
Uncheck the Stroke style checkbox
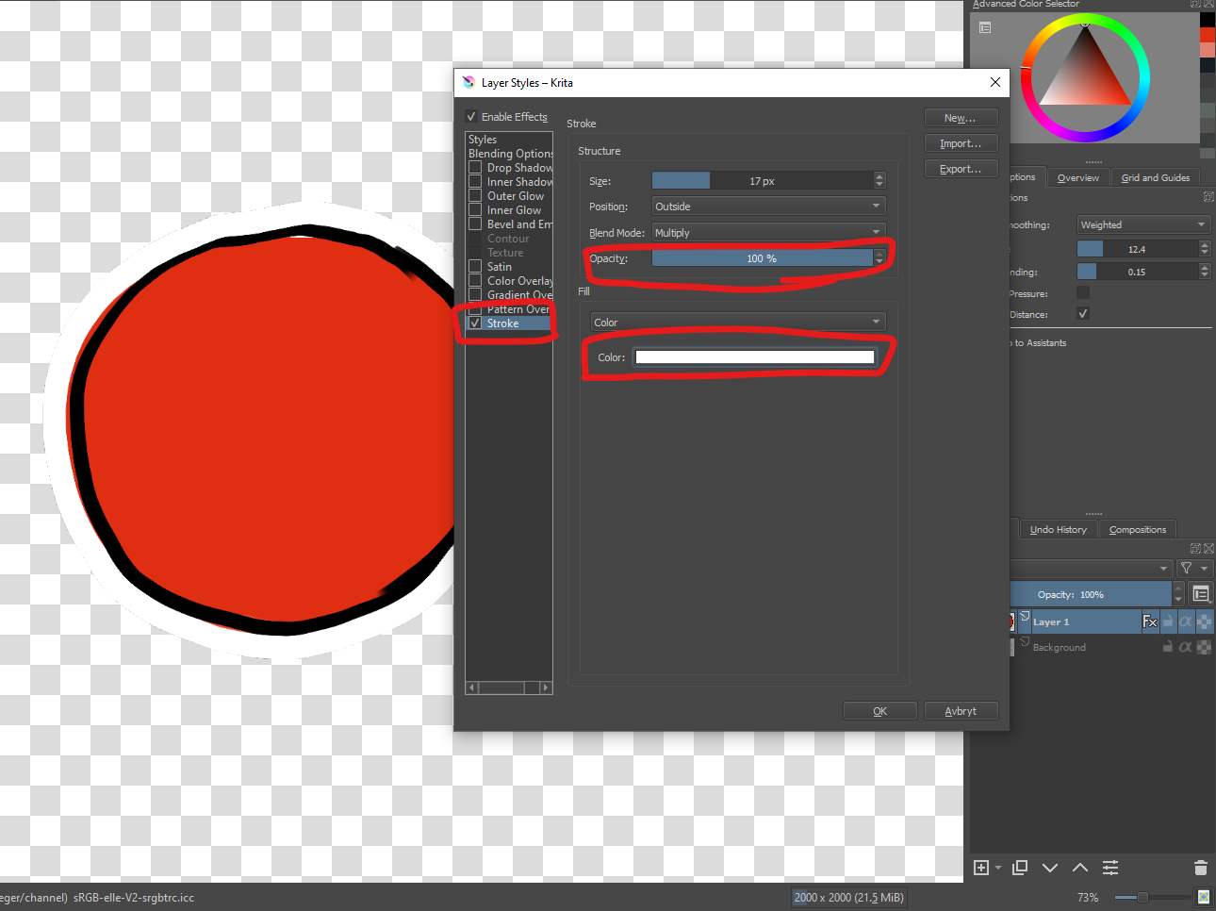click(475, 323)
